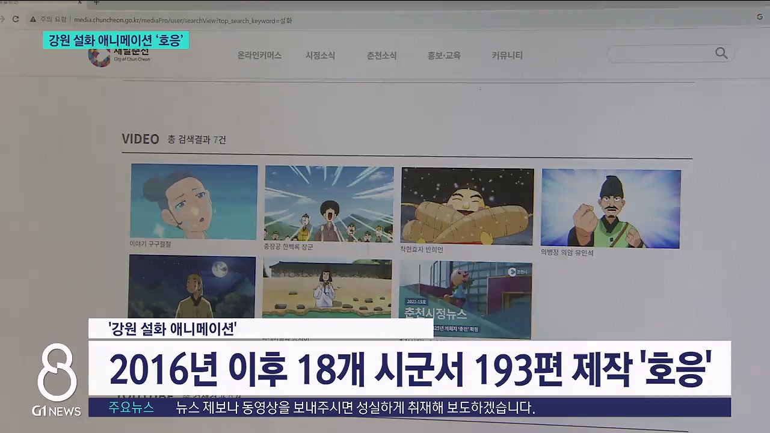770x433 pixels.
Task: Open the 시정소식 menu
Action: pyautogui.click(x=320, y=56)
